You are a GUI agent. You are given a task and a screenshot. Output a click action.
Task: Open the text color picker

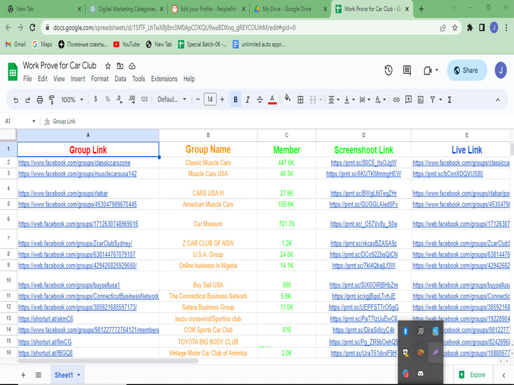pos(272,100)
